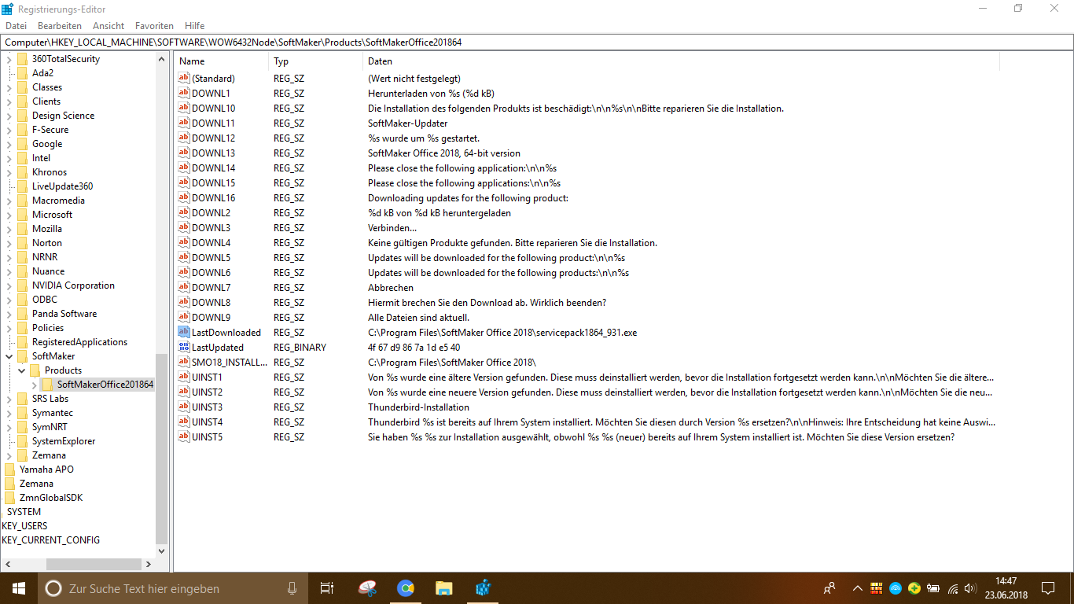Select the HKEY_CURRENT_CONFIG tree entry
Screen dimensions: 1074x604
pos(51,540)
